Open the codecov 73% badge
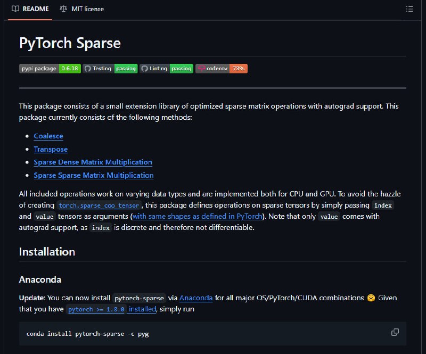This screenshot has height=354, width=426. [x=222, y=69]
